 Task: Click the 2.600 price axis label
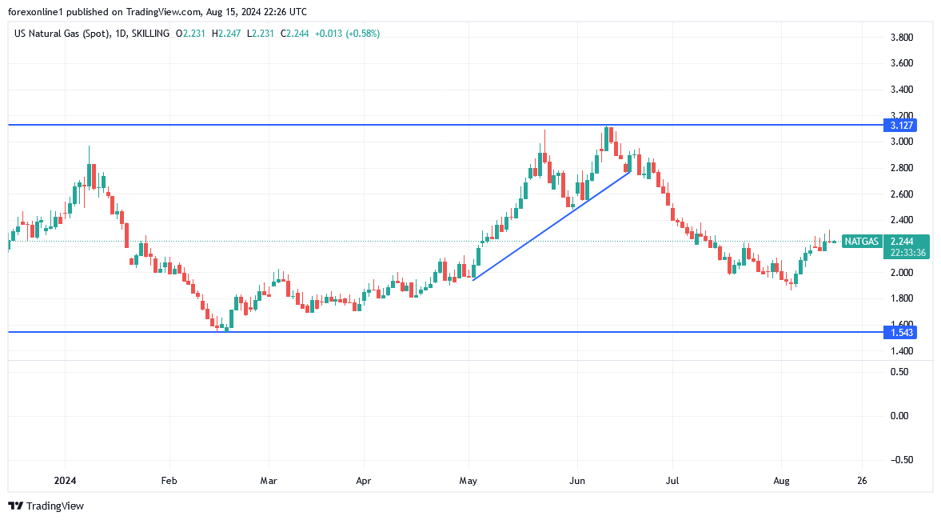(901, 194)
